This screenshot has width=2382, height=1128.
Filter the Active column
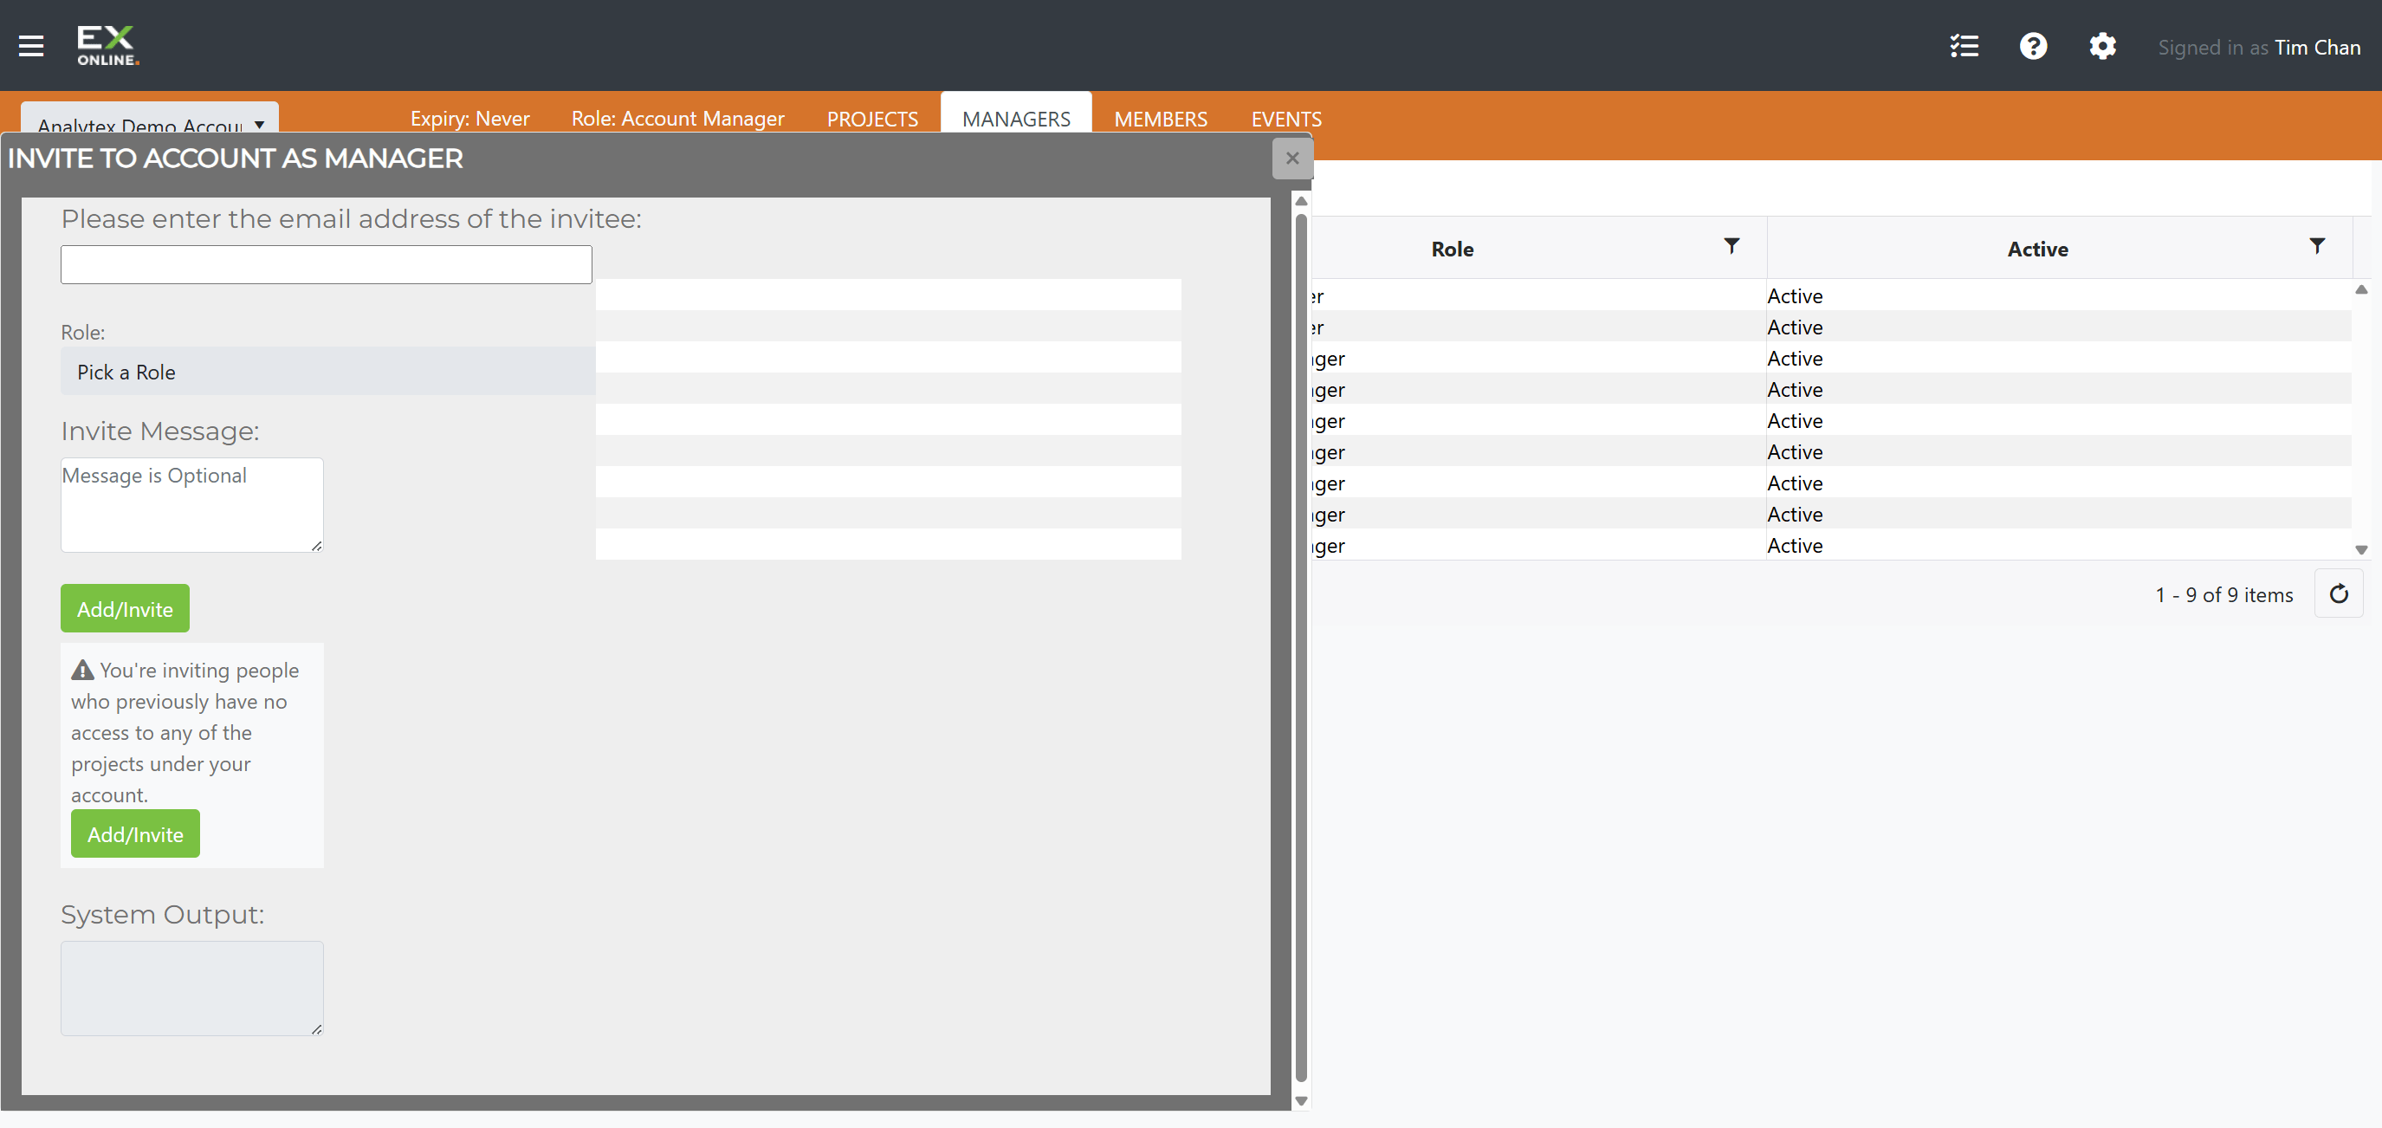[x=2316, y=246]
